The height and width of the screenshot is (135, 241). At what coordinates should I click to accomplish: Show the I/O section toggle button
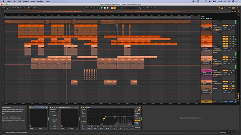pyautogui.click(x=238, y=94)
